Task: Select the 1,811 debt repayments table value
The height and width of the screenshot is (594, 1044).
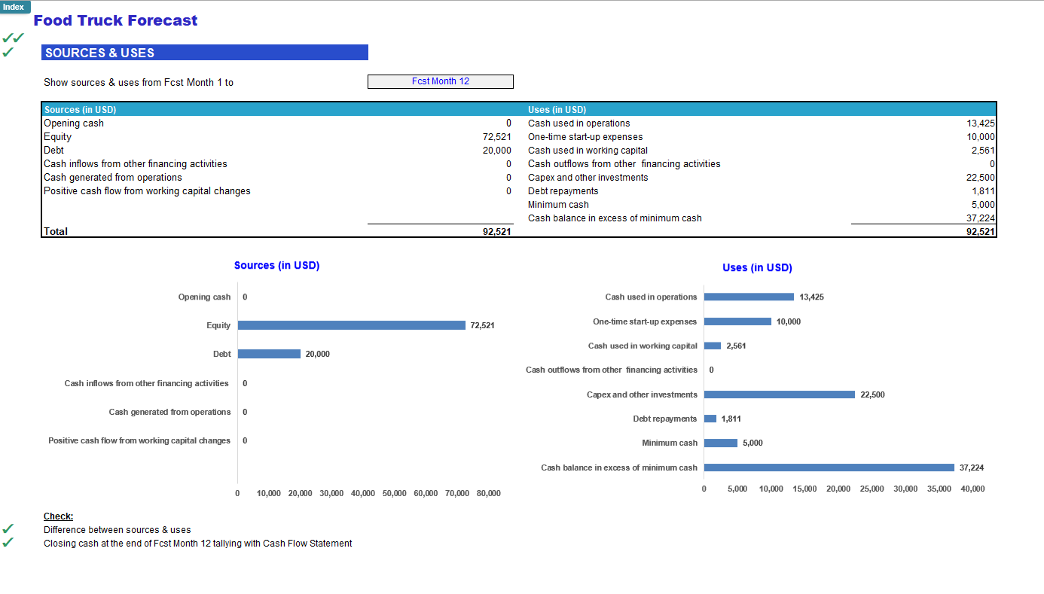Action: point(983,191)
